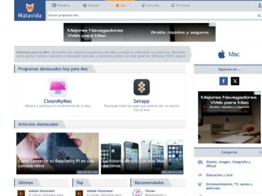Open the CleanMyMac title link
Viewport: 262px width, 196px height.
58,101
